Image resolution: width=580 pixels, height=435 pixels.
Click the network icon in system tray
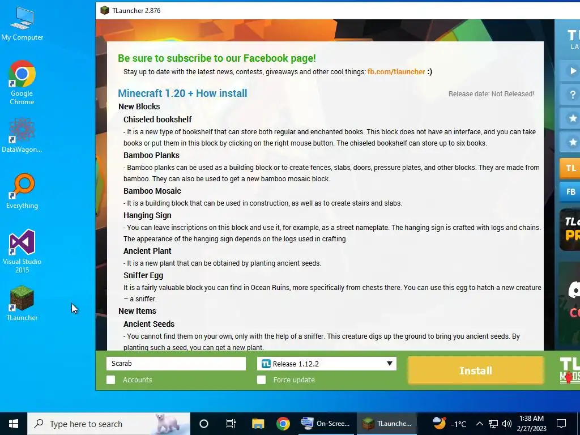(x=493, y=424)
